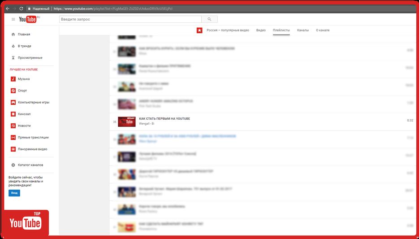Screen dimensions: 419x239
Task: Click the Компьютерные игры gamepad icon
Action: click(x=13, y=102)
